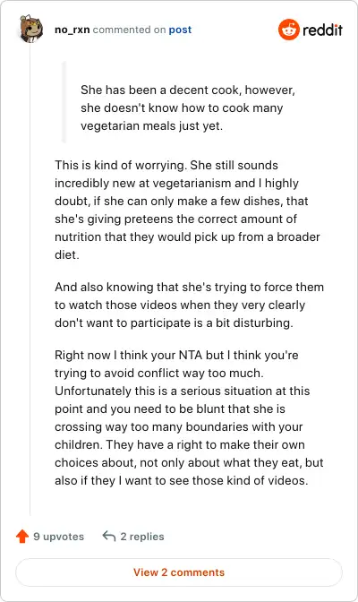
Task: Upvote using the orange arrow icon
Action: [22, 536]
